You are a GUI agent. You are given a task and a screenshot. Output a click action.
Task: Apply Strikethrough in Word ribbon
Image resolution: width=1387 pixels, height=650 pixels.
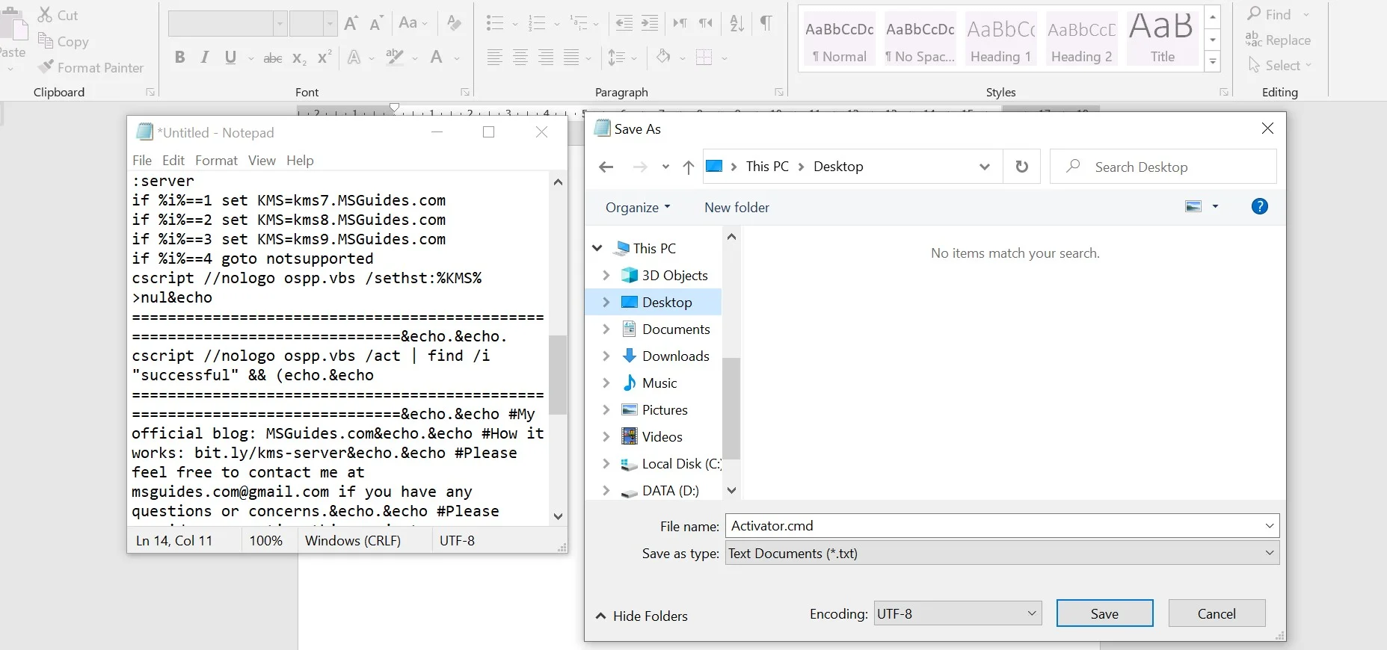(x=273, y=58)
